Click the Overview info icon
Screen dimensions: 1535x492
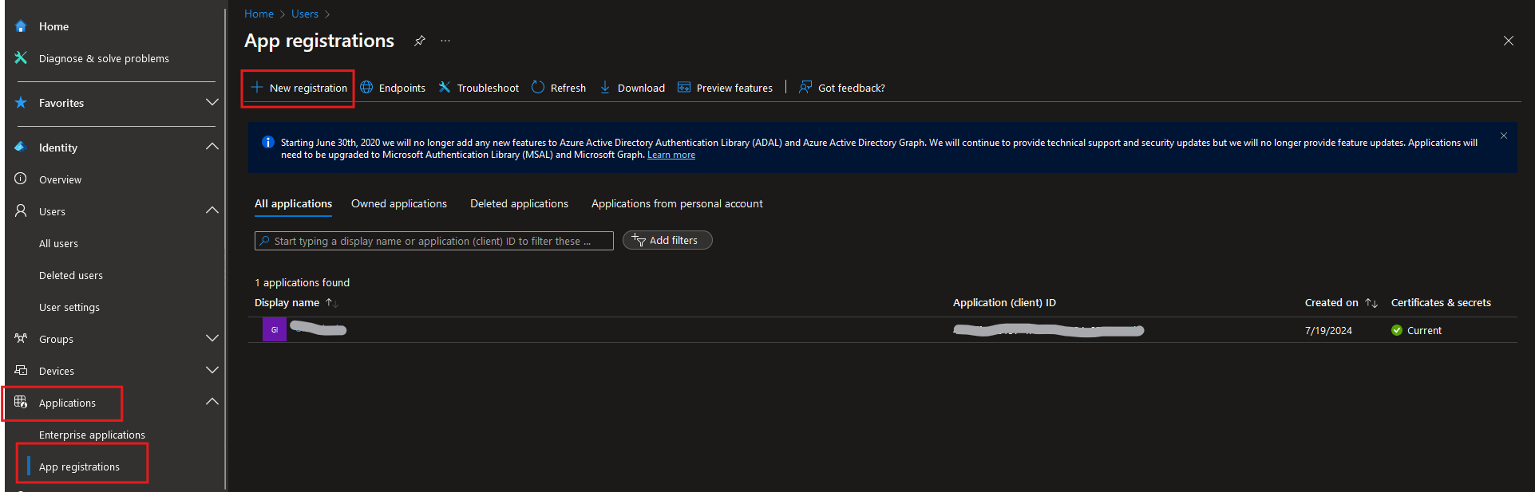pos(21,179)
